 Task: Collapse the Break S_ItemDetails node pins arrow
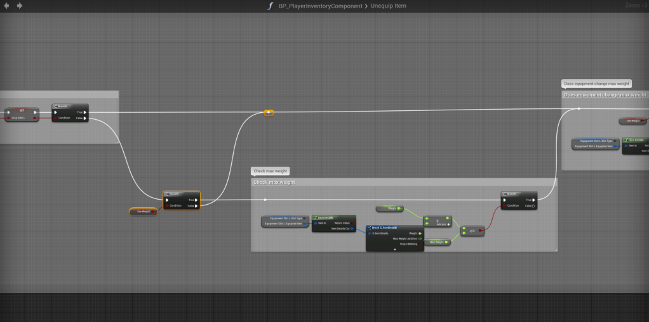394,249
